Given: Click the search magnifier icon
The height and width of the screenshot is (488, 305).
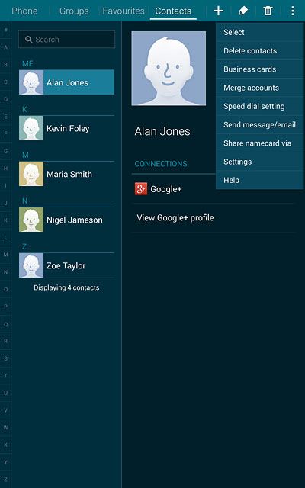Looking at the screenshot, I should (29, 40).
